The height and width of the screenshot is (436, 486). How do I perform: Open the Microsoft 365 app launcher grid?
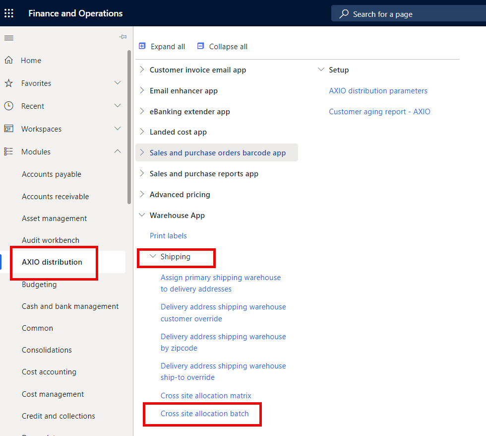pyautogui.click(x=8, y=13)
